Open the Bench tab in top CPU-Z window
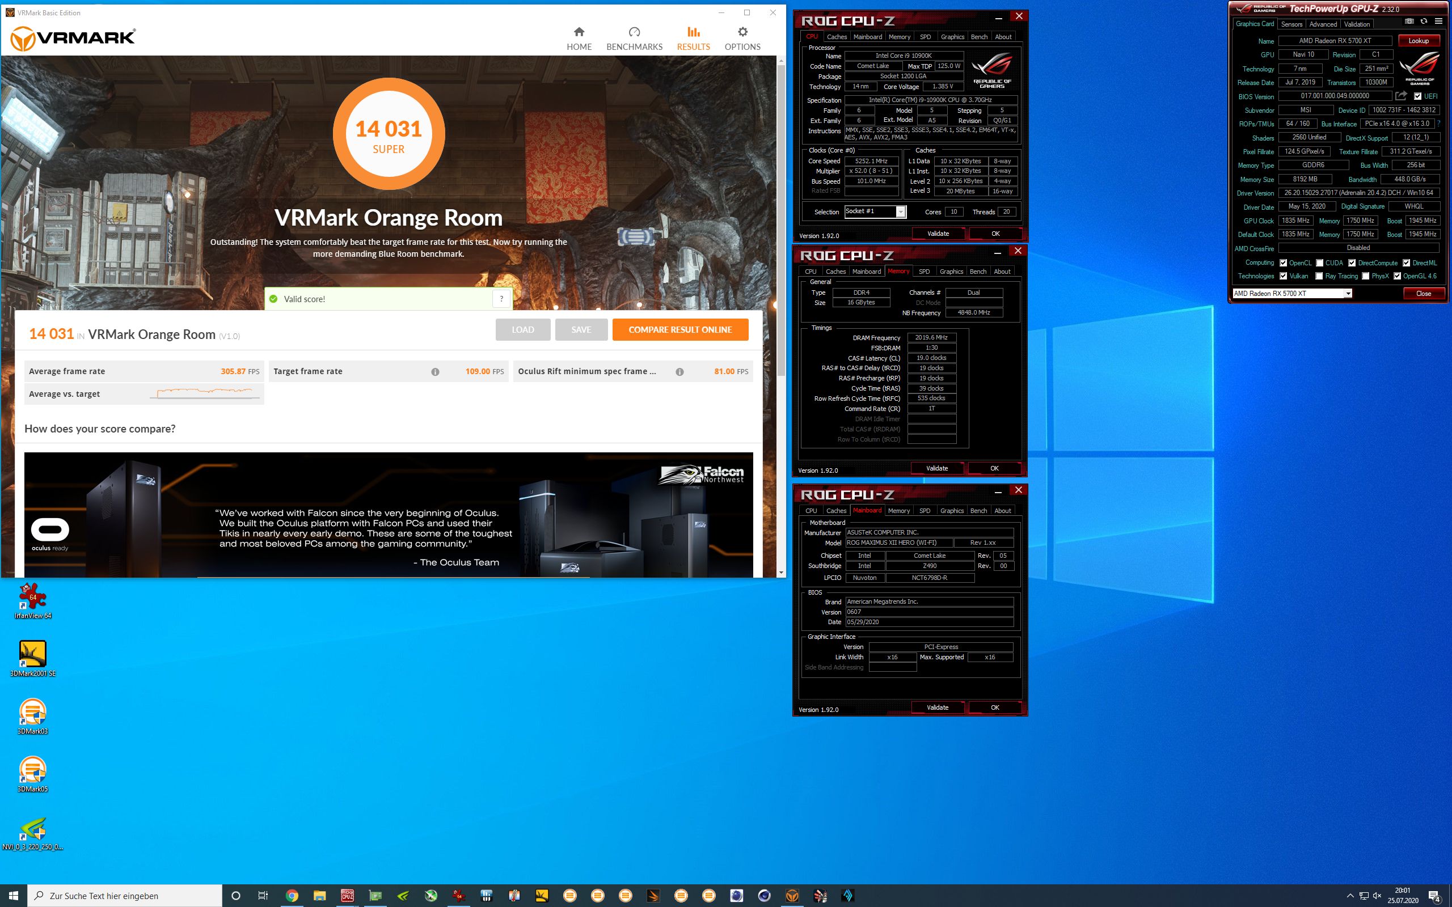Viewport: 1452px width, 907px height. (978, 37)
